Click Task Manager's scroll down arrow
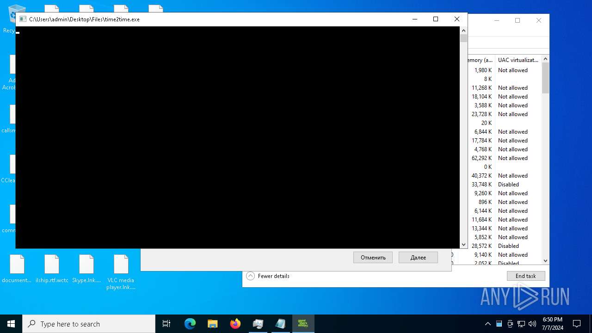The image size is (592, 333). (x=545, y=261)
